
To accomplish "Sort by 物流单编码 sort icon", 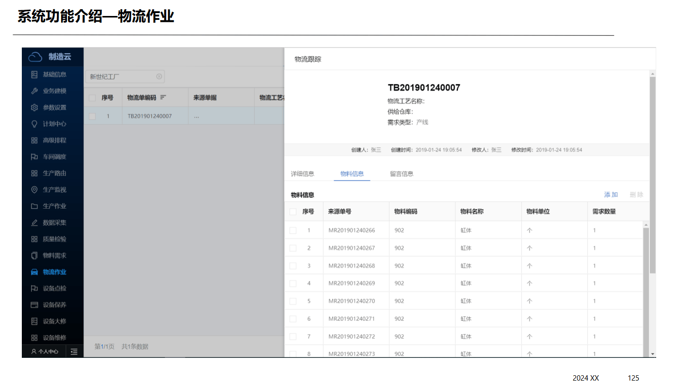I will tap(163, 97).
